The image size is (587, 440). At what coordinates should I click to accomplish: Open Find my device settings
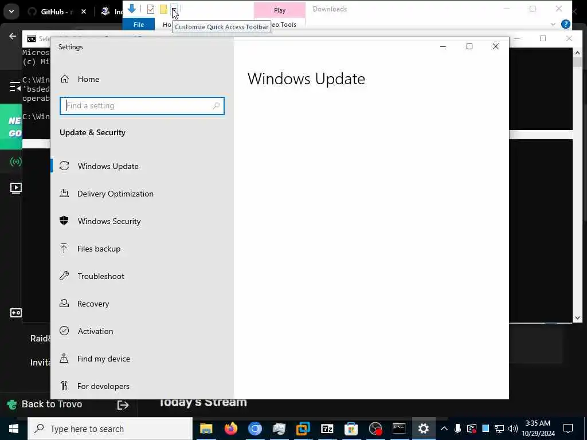(x=95, y=359)
